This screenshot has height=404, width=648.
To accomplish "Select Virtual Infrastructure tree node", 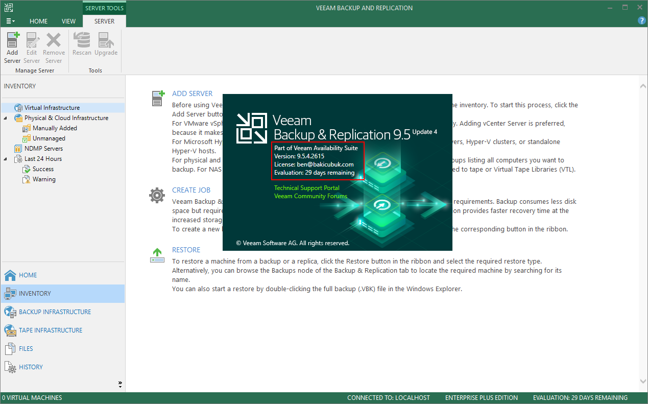I will (52, 108).
